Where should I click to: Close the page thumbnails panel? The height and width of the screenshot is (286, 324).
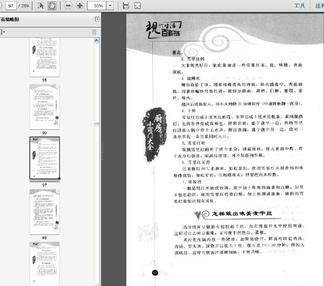click(97, 19)
